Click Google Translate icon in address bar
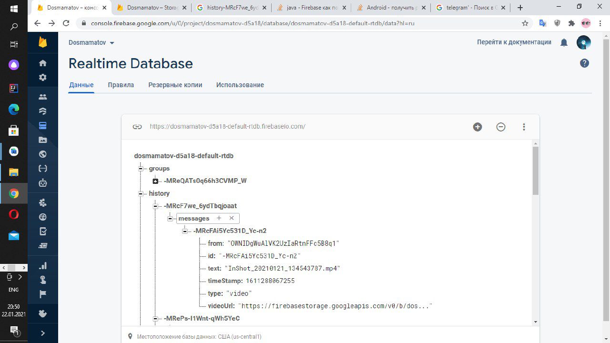The image size is (610, 343). click(x=542, y=23)
